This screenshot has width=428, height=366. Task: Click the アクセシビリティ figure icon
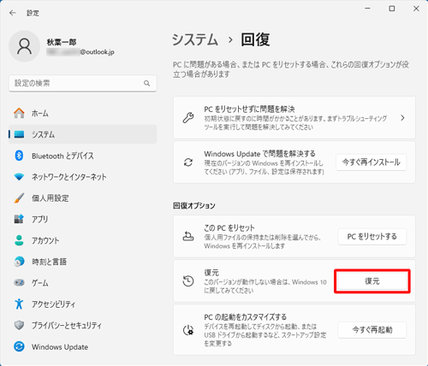tap(19, 304)
